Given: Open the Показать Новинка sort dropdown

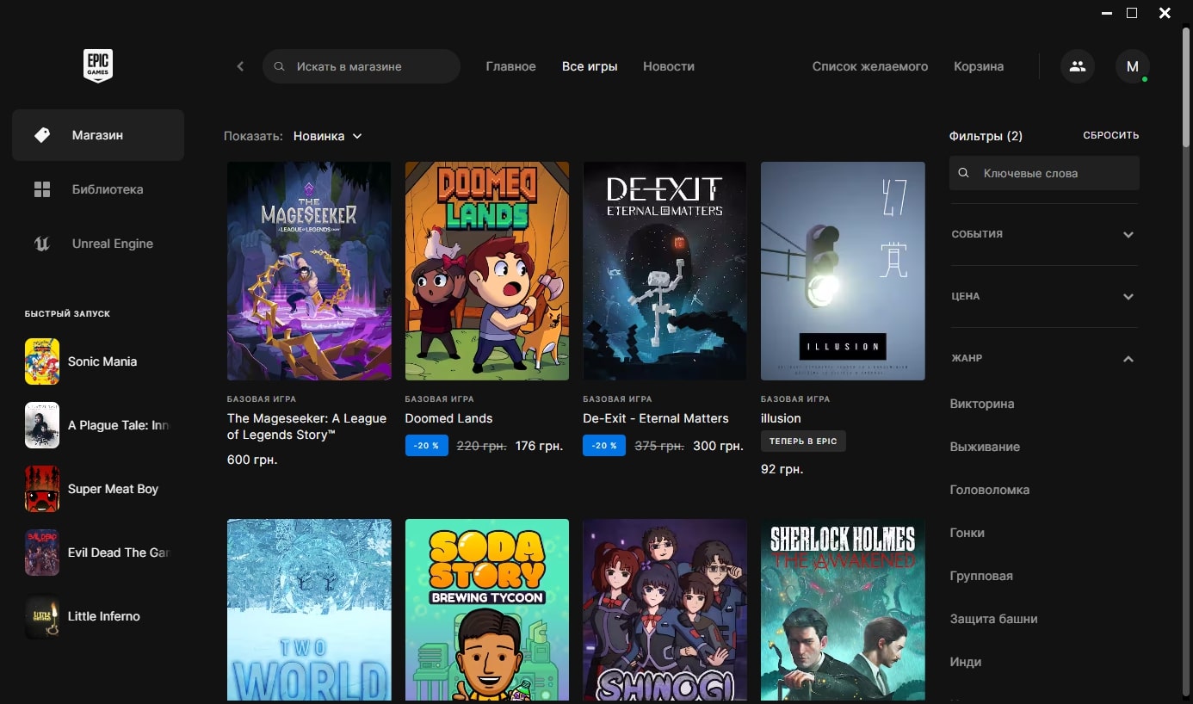Looking at the screenshot, I should pos(327,136).
